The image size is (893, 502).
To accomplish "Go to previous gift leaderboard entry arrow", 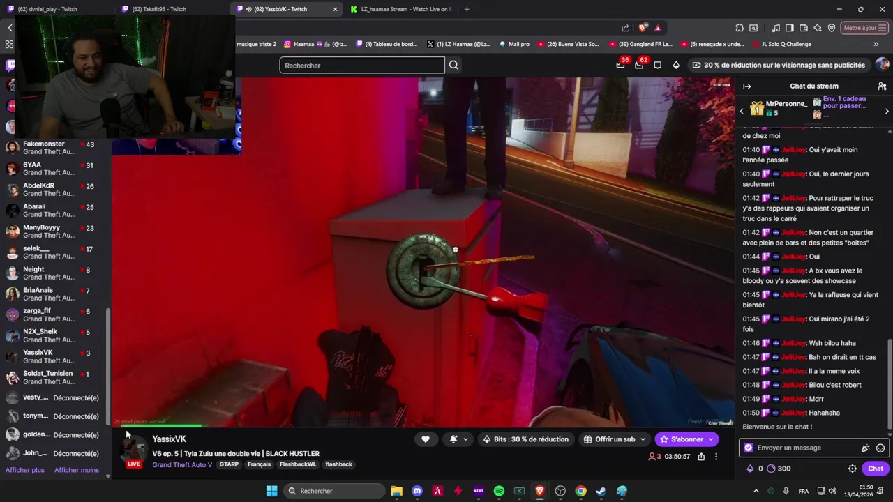I will click(742, 111).
